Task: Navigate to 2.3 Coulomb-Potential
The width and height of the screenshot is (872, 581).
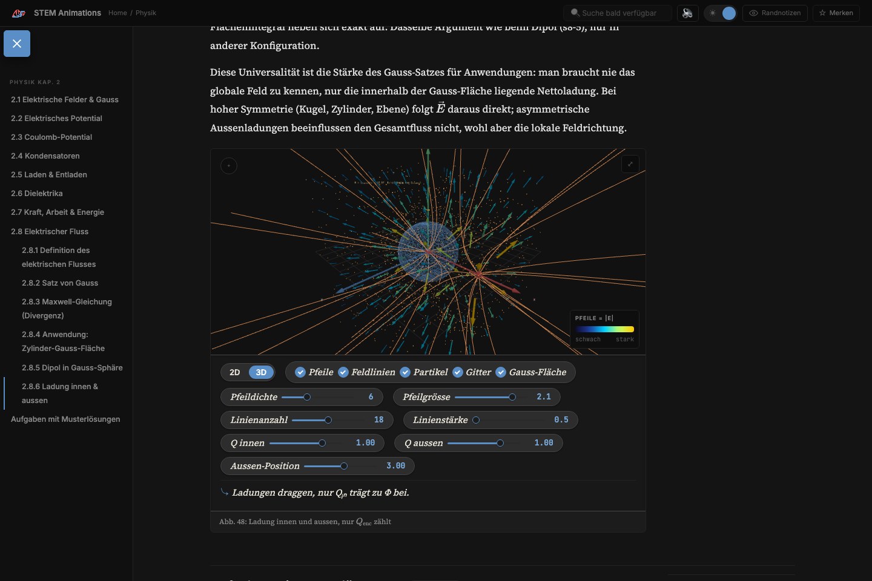Action: [51, 137]
